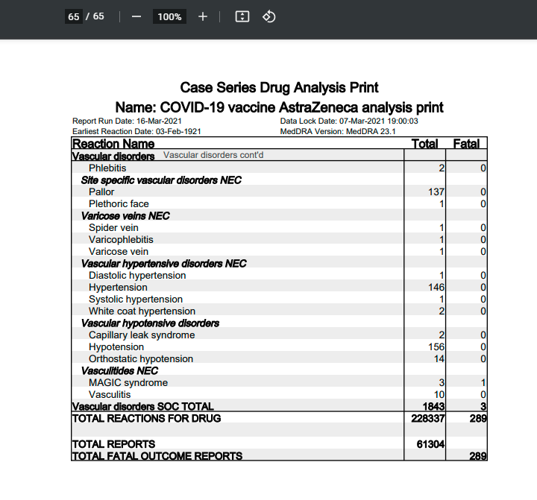Click the zoom out minus icon
This screenshot has height=500, width=537.
136,16
